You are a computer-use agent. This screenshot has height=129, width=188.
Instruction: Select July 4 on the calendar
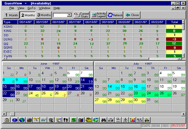tap(165, 74)
